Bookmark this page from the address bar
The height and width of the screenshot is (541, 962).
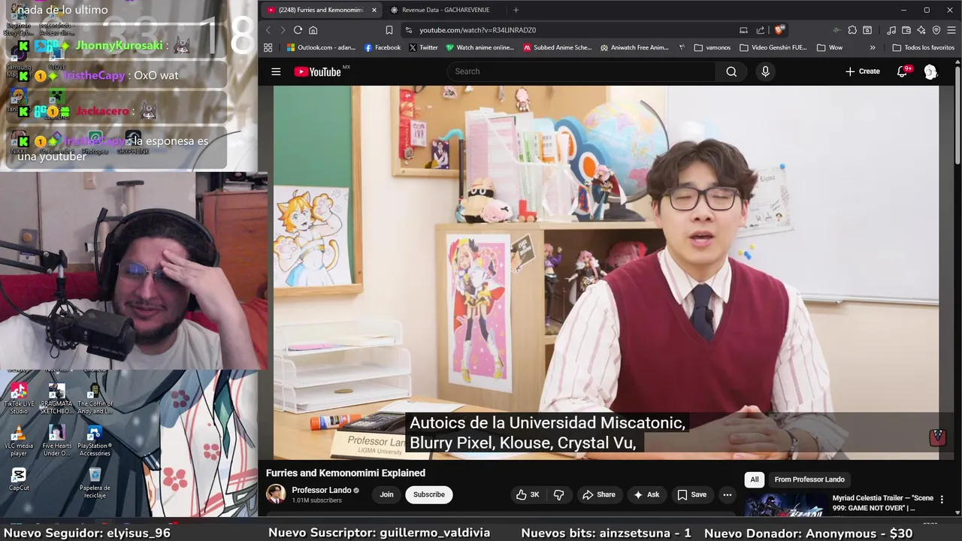click(389, 30)
